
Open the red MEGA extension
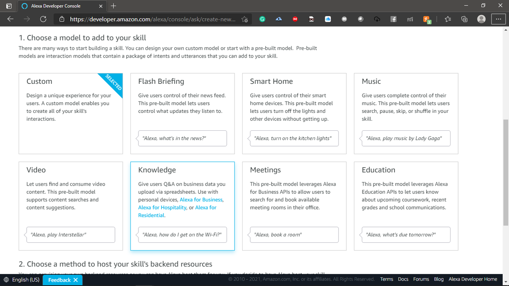(x=295, y=19)
